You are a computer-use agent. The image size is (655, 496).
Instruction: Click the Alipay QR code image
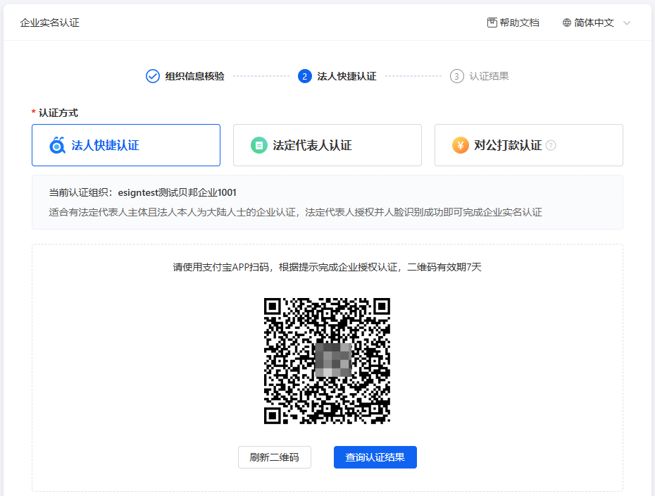coord(327,361)
